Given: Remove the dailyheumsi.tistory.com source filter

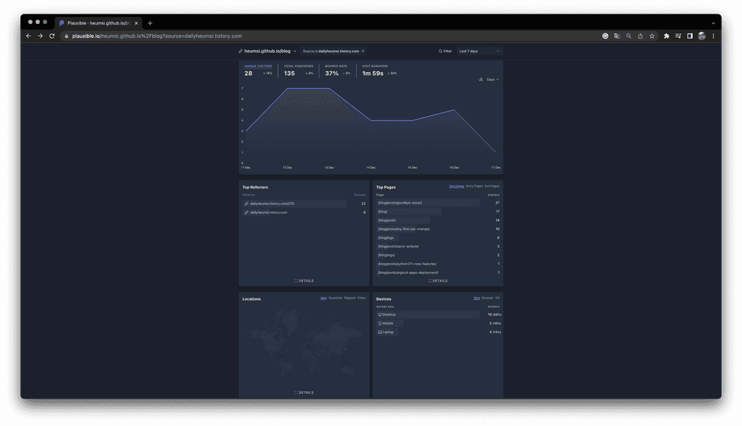Looking at the screenshot, I should pos(363,51).
